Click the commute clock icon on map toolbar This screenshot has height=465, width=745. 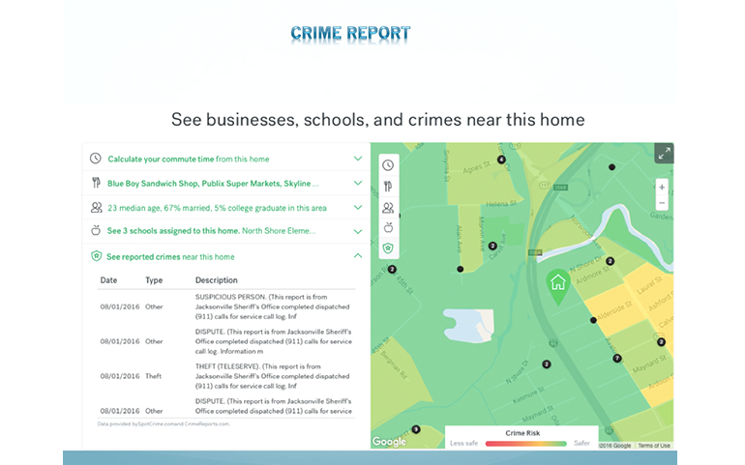[x=387, y=165]
